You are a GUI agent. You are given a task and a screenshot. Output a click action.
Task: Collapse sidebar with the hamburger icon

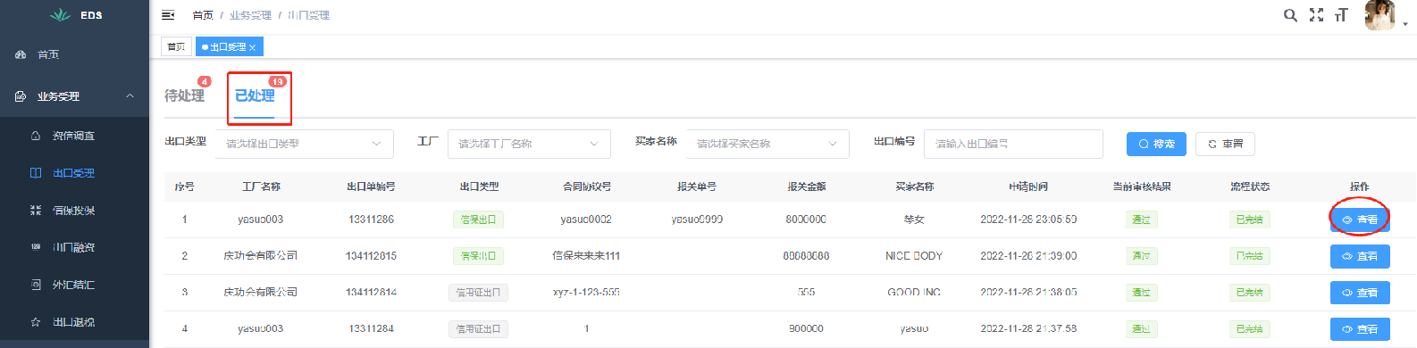pyautogui.click(x=168, y=15)
